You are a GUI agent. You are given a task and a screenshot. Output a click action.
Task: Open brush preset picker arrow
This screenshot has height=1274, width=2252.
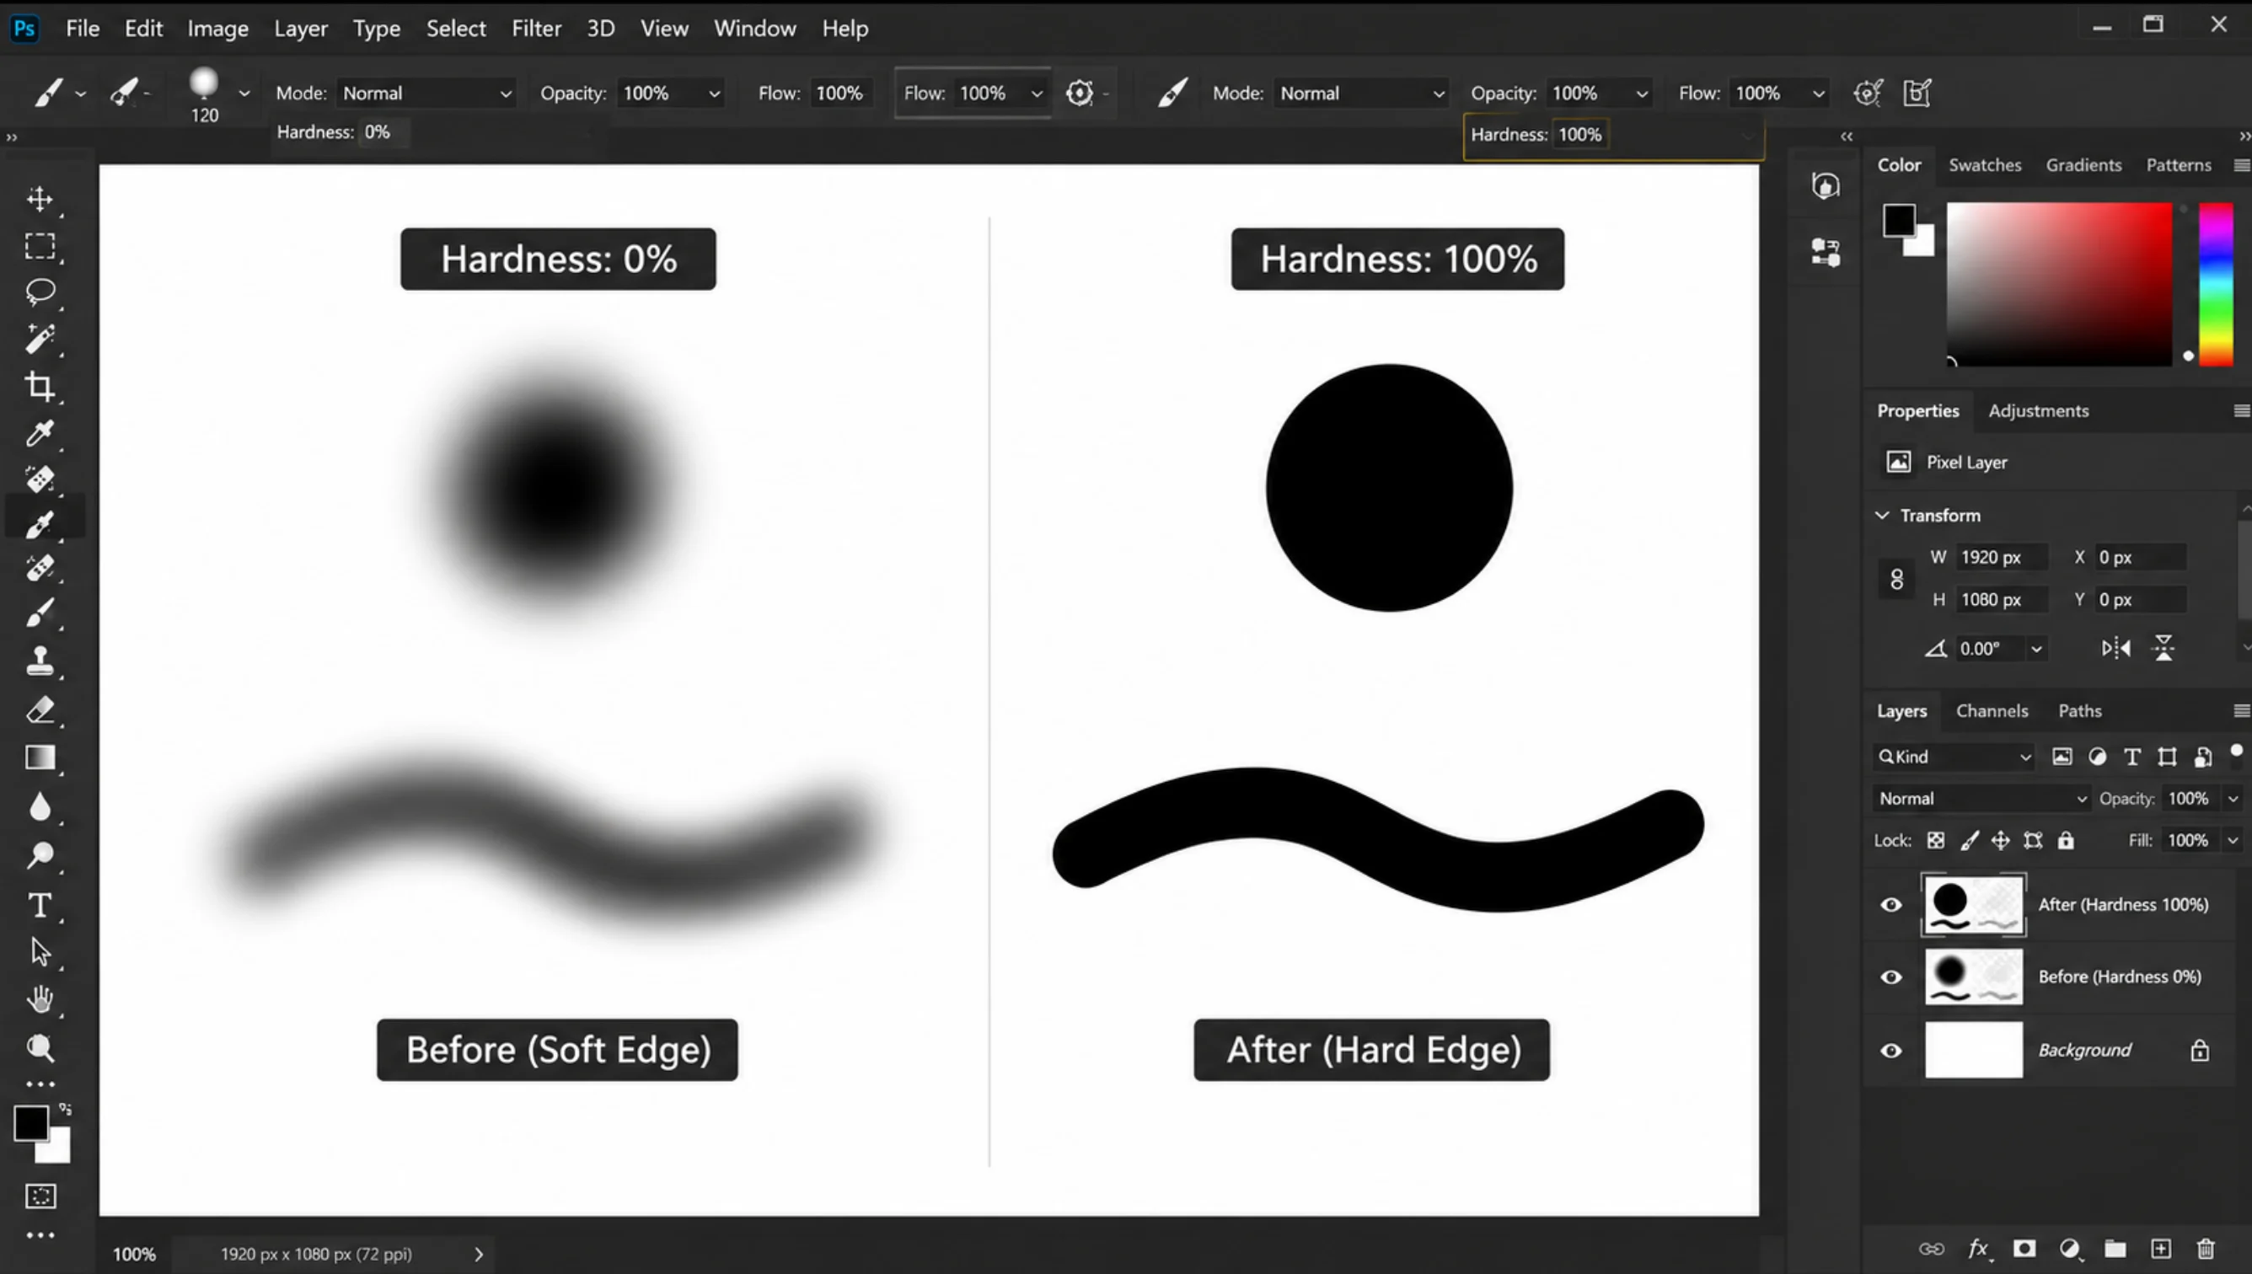[x=244, y=94]
